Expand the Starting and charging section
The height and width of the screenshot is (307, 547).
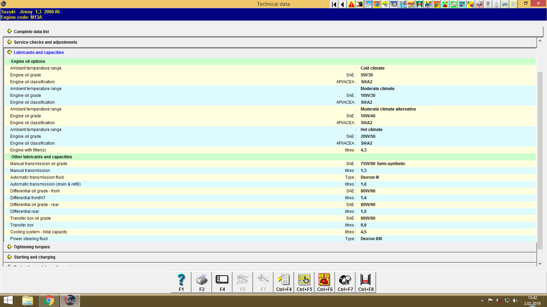click(x=34, y=257)
